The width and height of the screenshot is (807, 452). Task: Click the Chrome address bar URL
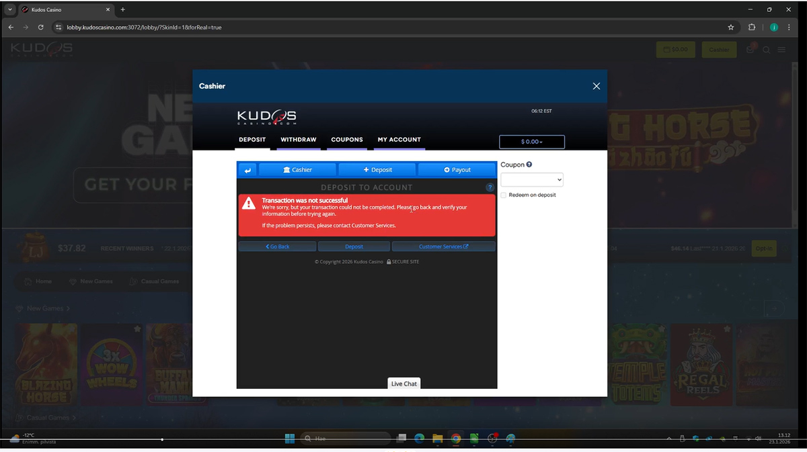click(x=144, y=28)
